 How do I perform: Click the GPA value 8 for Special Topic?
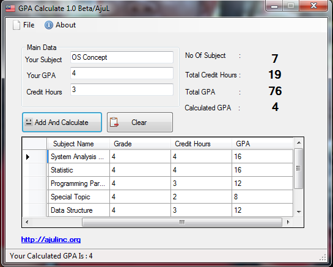coord(263,197)
